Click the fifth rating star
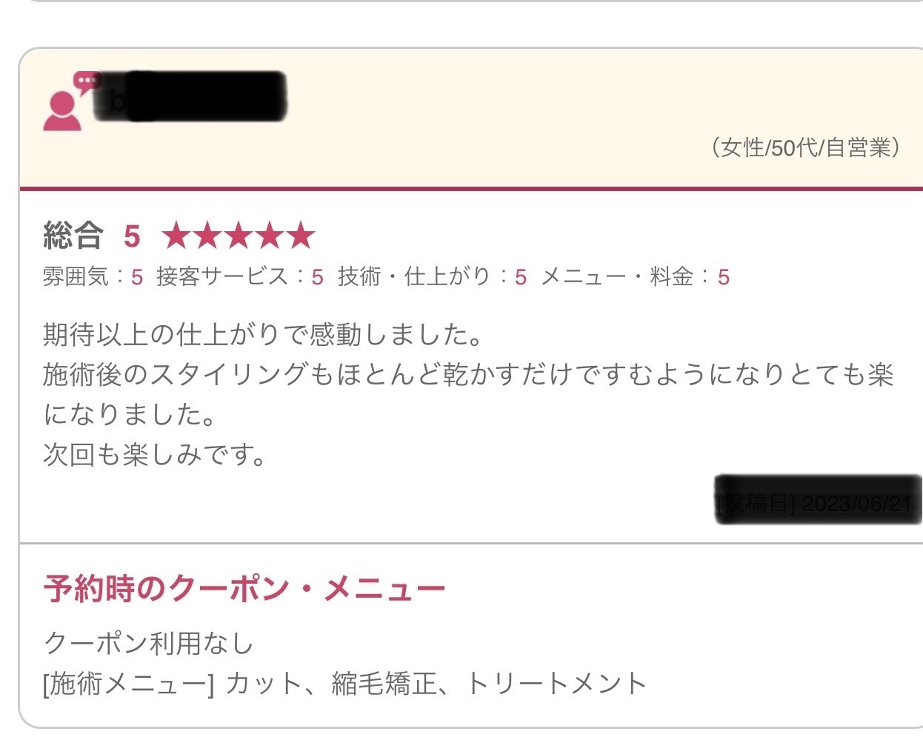The height and width of the screenshot is (743, 923). [301, 236]
